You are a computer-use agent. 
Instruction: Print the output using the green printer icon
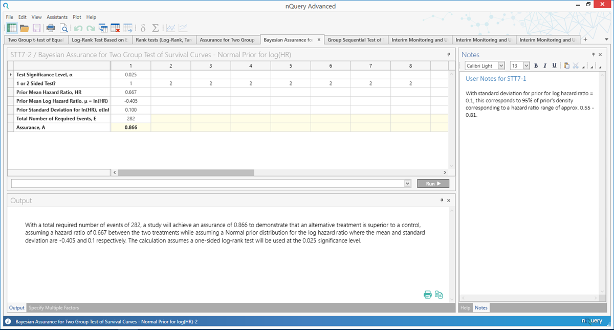coord(428,294)
